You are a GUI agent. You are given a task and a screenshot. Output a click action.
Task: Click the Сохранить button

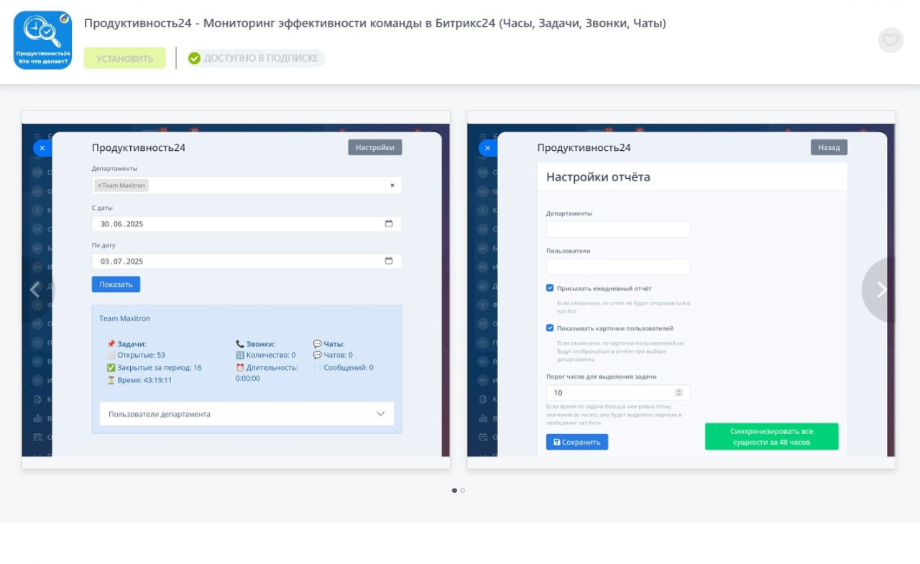point(577,442)
